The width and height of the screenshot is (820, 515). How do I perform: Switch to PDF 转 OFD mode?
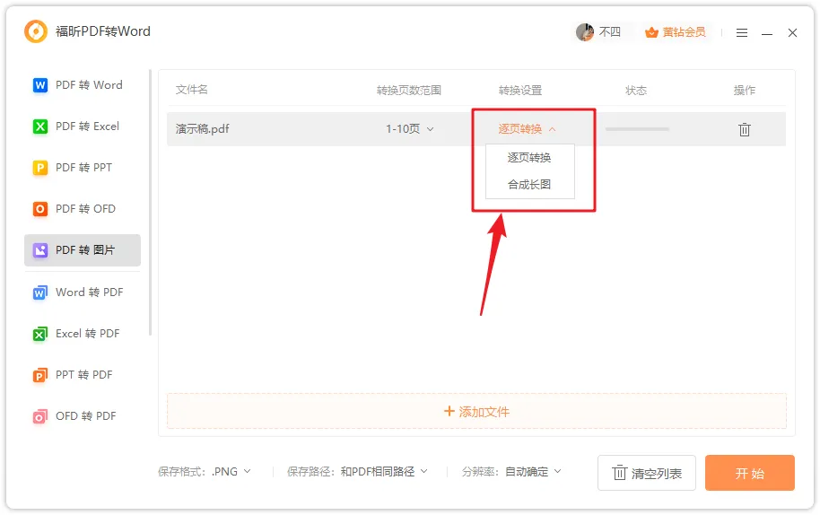(83, 209)
